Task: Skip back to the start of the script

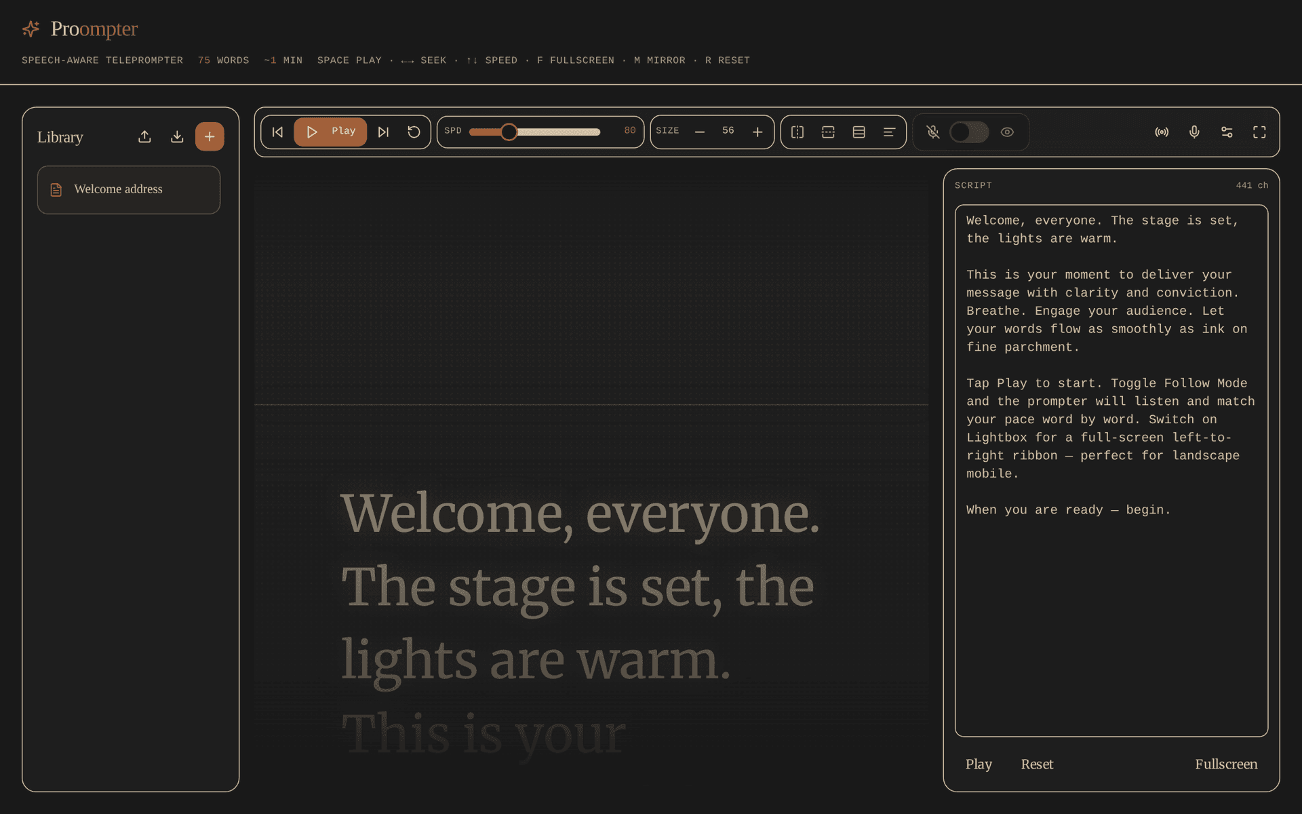Action: [277, 132]
